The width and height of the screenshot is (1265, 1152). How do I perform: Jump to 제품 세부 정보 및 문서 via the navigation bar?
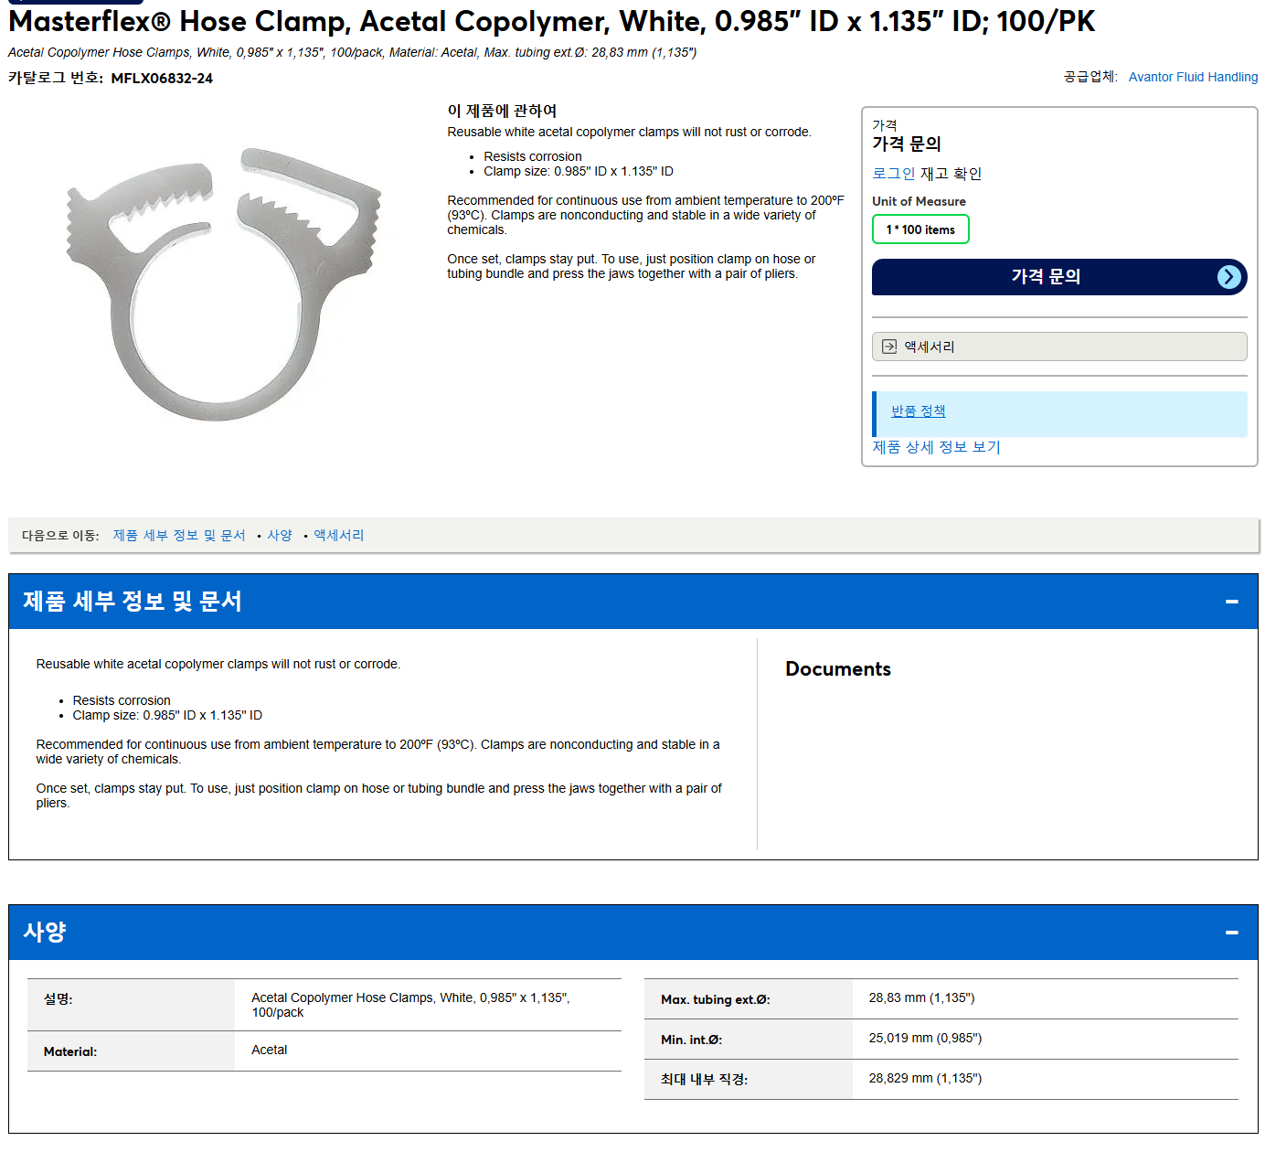pyautogui.click(x=179, y=536)
